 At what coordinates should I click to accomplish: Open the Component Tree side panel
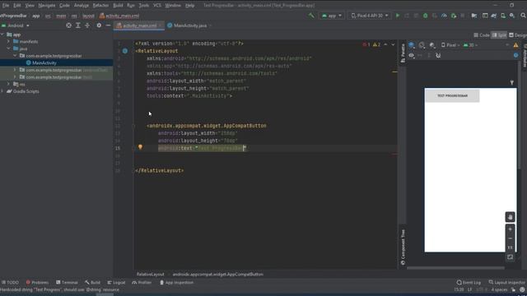click(x=403, y=247)
